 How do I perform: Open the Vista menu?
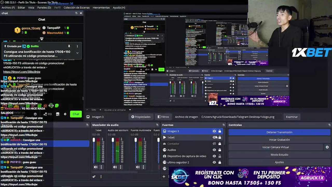click(x=31, y=8)
